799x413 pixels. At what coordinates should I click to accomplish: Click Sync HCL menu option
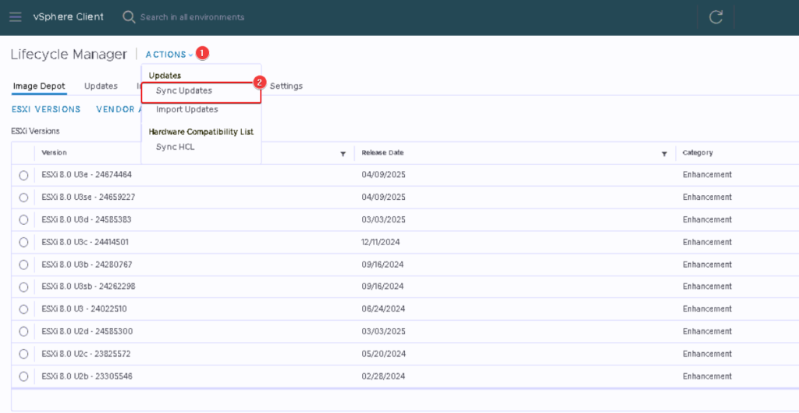(176, 147)
